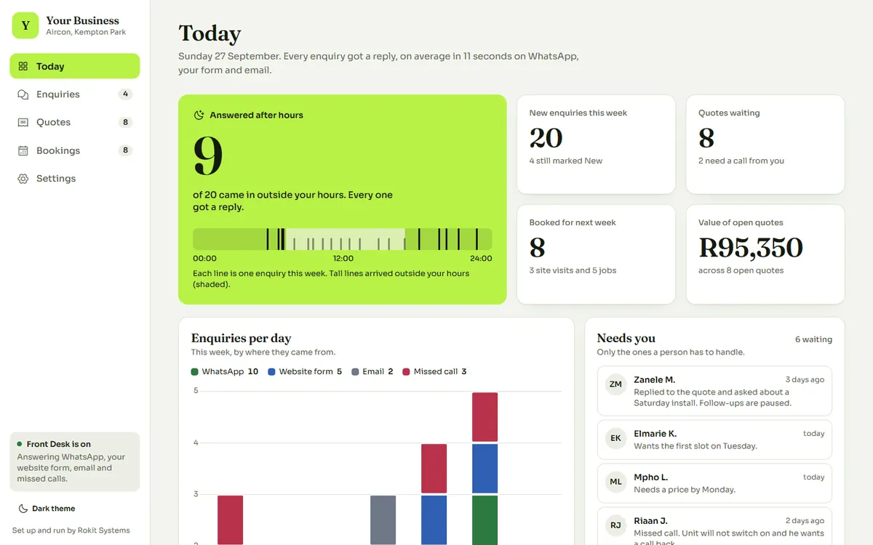Open Elmarie K.'s Tuesday slot request
Screen dimensions: 873x545
click(714, 440)
